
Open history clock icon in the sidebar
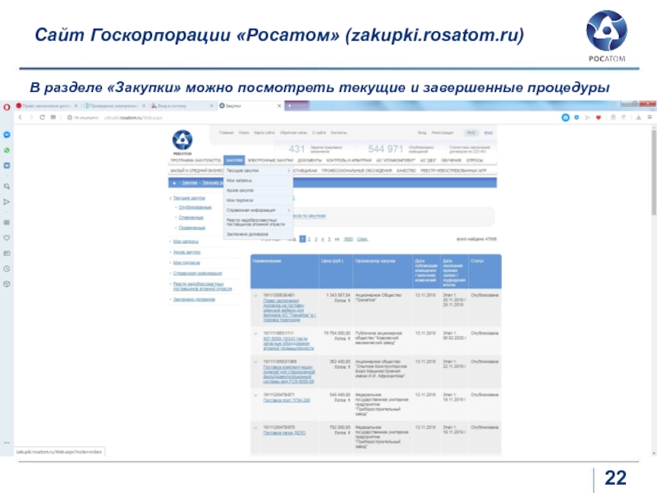[7, 269]
